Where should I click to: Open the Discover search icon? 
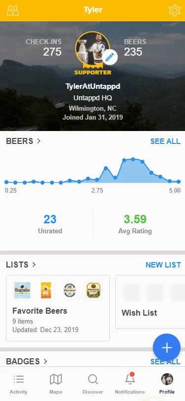[x=93, y=384]
